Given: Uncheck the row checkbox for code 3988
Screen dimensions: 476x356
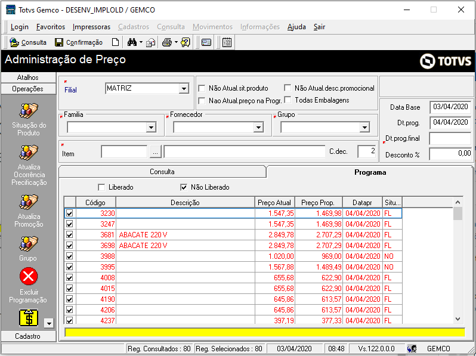Looking at the screenshot, I should 70,256.
